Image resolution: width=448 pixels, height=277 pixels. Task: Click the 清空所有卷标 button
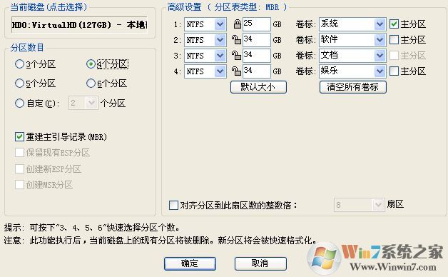(x=353, y=87)
